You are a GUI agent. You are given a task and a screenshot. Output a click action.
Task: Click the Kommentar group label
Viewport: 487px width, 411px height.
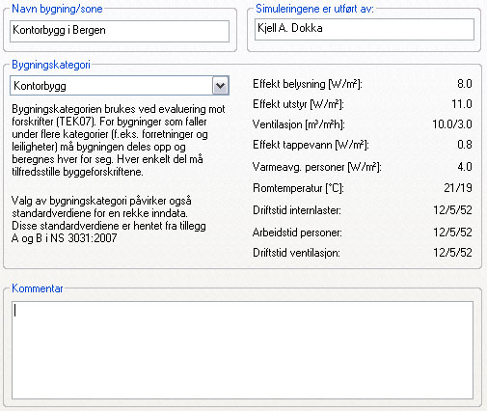(38, 288)
